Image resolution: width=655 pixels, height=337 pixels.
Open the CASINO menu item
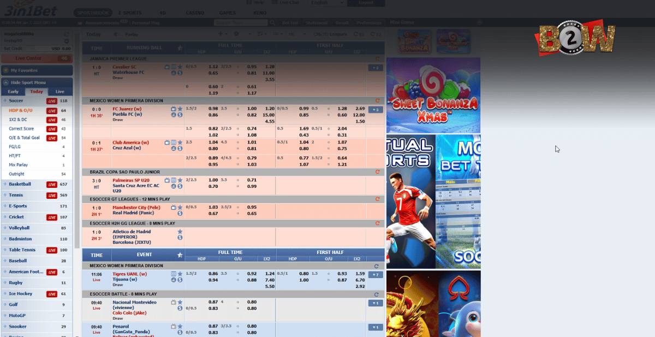195,13
